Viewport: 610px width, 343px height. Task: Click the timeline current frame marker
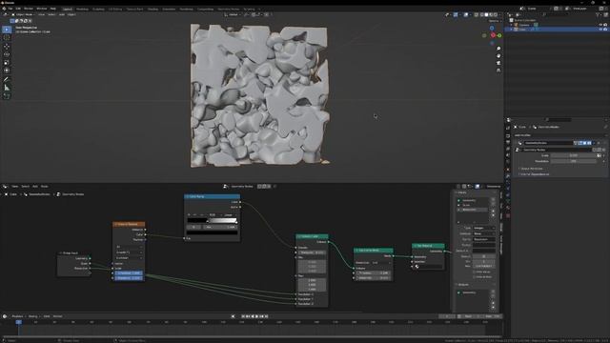[18, 322]
